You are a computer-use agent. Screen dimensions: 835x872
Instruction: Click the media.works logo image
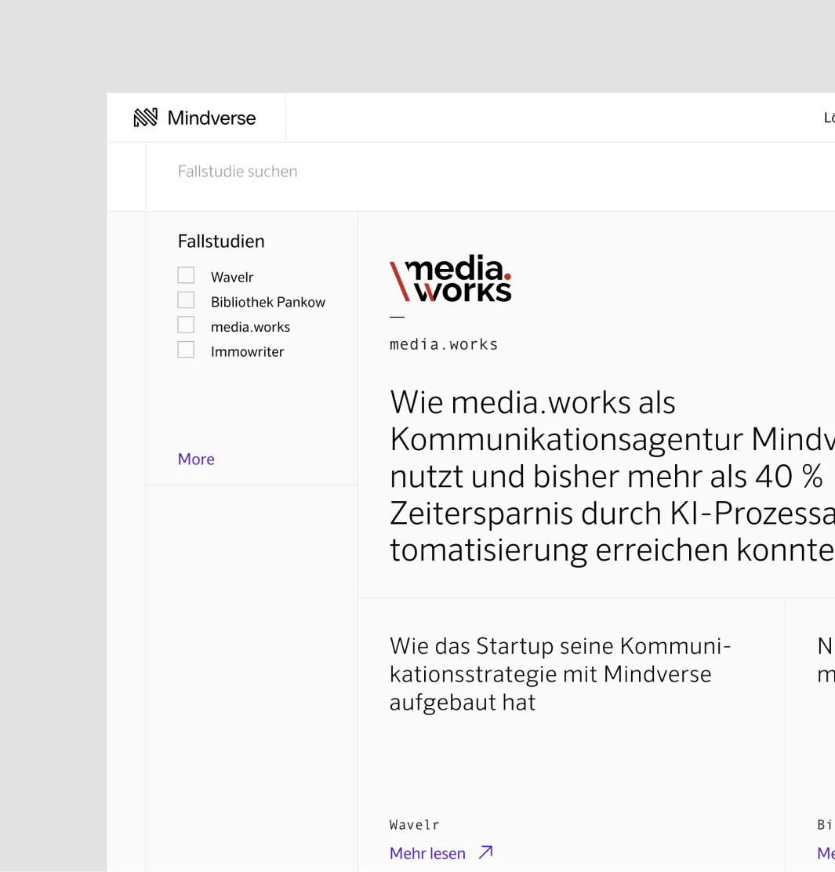tap(450, 278)
